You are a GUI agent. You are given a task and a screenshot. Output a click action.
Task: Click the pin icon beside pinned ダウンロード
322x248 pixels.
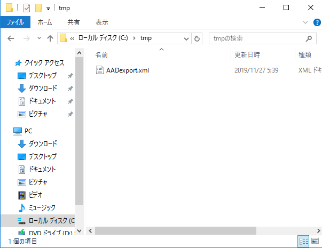pos(70,89)
